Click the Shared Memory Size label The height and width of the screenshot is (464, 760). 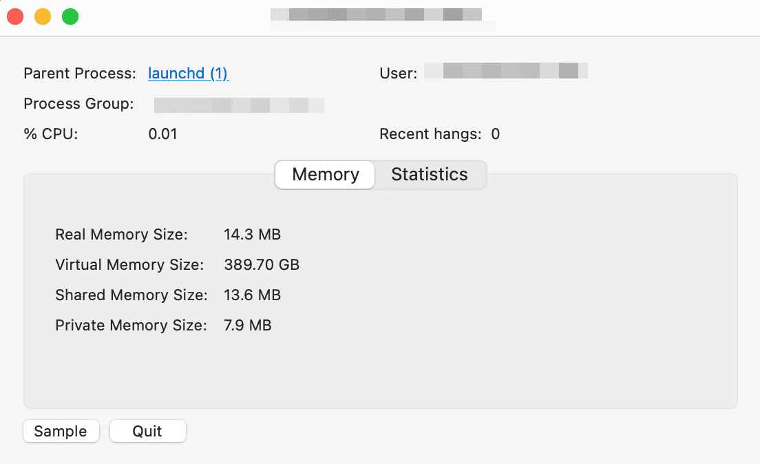pyautogui.click(x=131, y=295)
